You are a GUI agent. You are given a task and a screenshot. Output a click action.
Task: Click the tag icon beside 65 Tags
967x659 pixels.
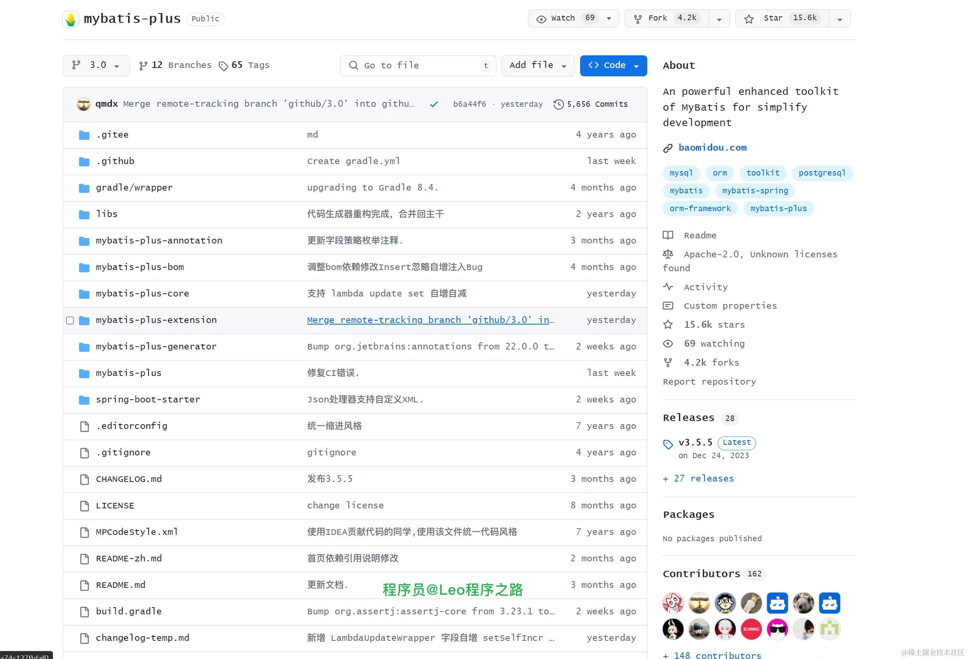point(223,66)
